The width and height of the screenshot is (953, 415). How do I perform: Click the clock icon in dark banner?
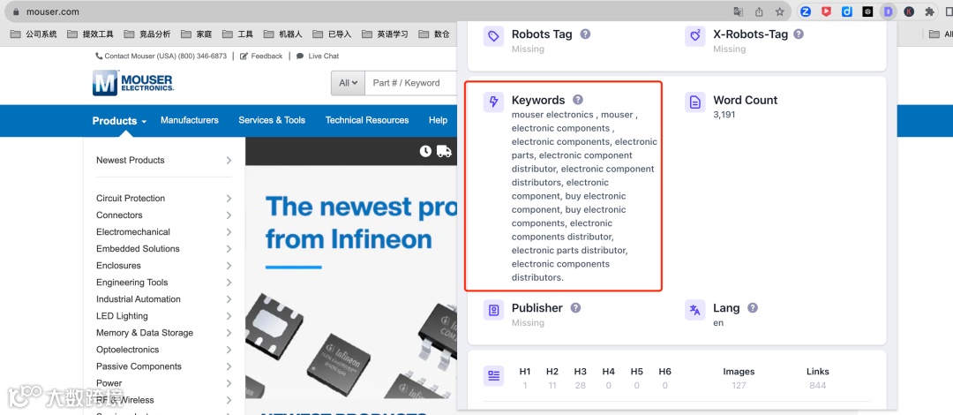pyautogui.click(x=425, y=151)
